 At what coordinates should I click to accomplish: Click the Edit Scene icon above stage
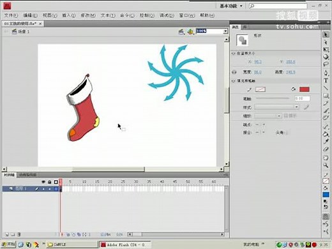[181, 32]
